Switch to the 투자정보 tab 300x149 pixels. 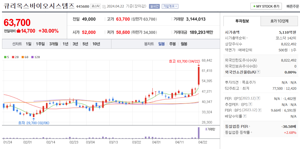(242, 21)
